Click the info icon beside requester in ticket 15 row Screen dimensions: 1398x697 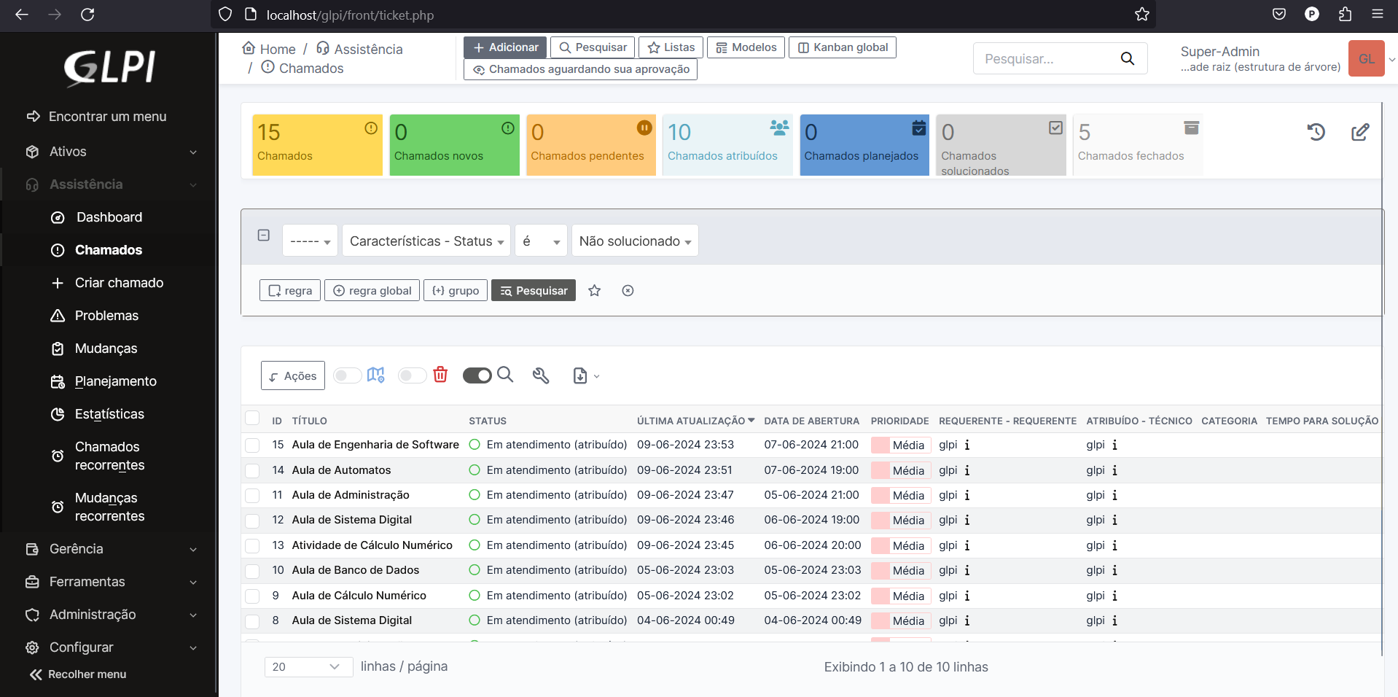(967, 445)
